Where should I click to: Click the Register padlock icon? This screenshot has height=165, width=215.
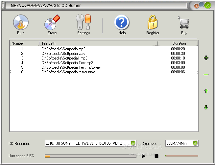coord(153,22)
